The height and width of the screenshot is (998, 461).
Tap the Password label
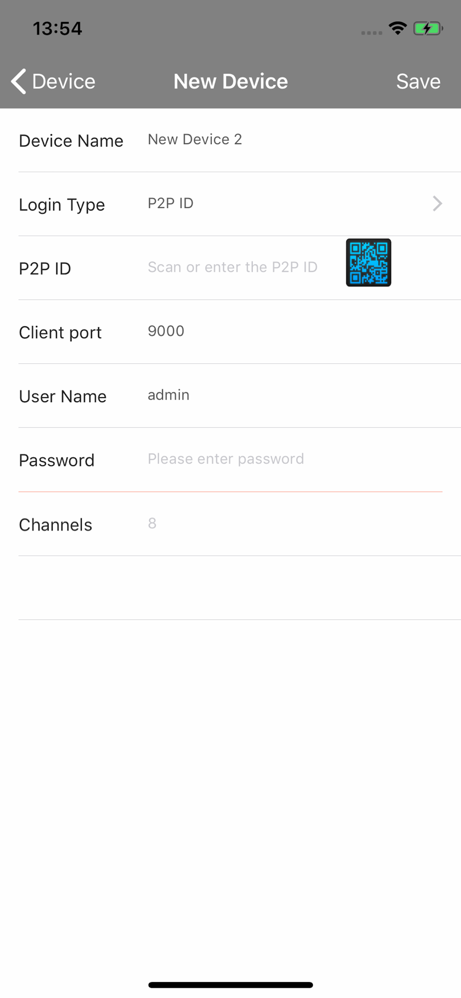point(56,460)
